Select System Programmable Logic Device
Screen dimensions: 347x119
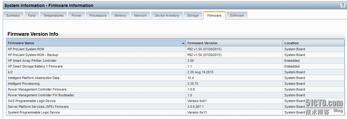pos(34,112)
